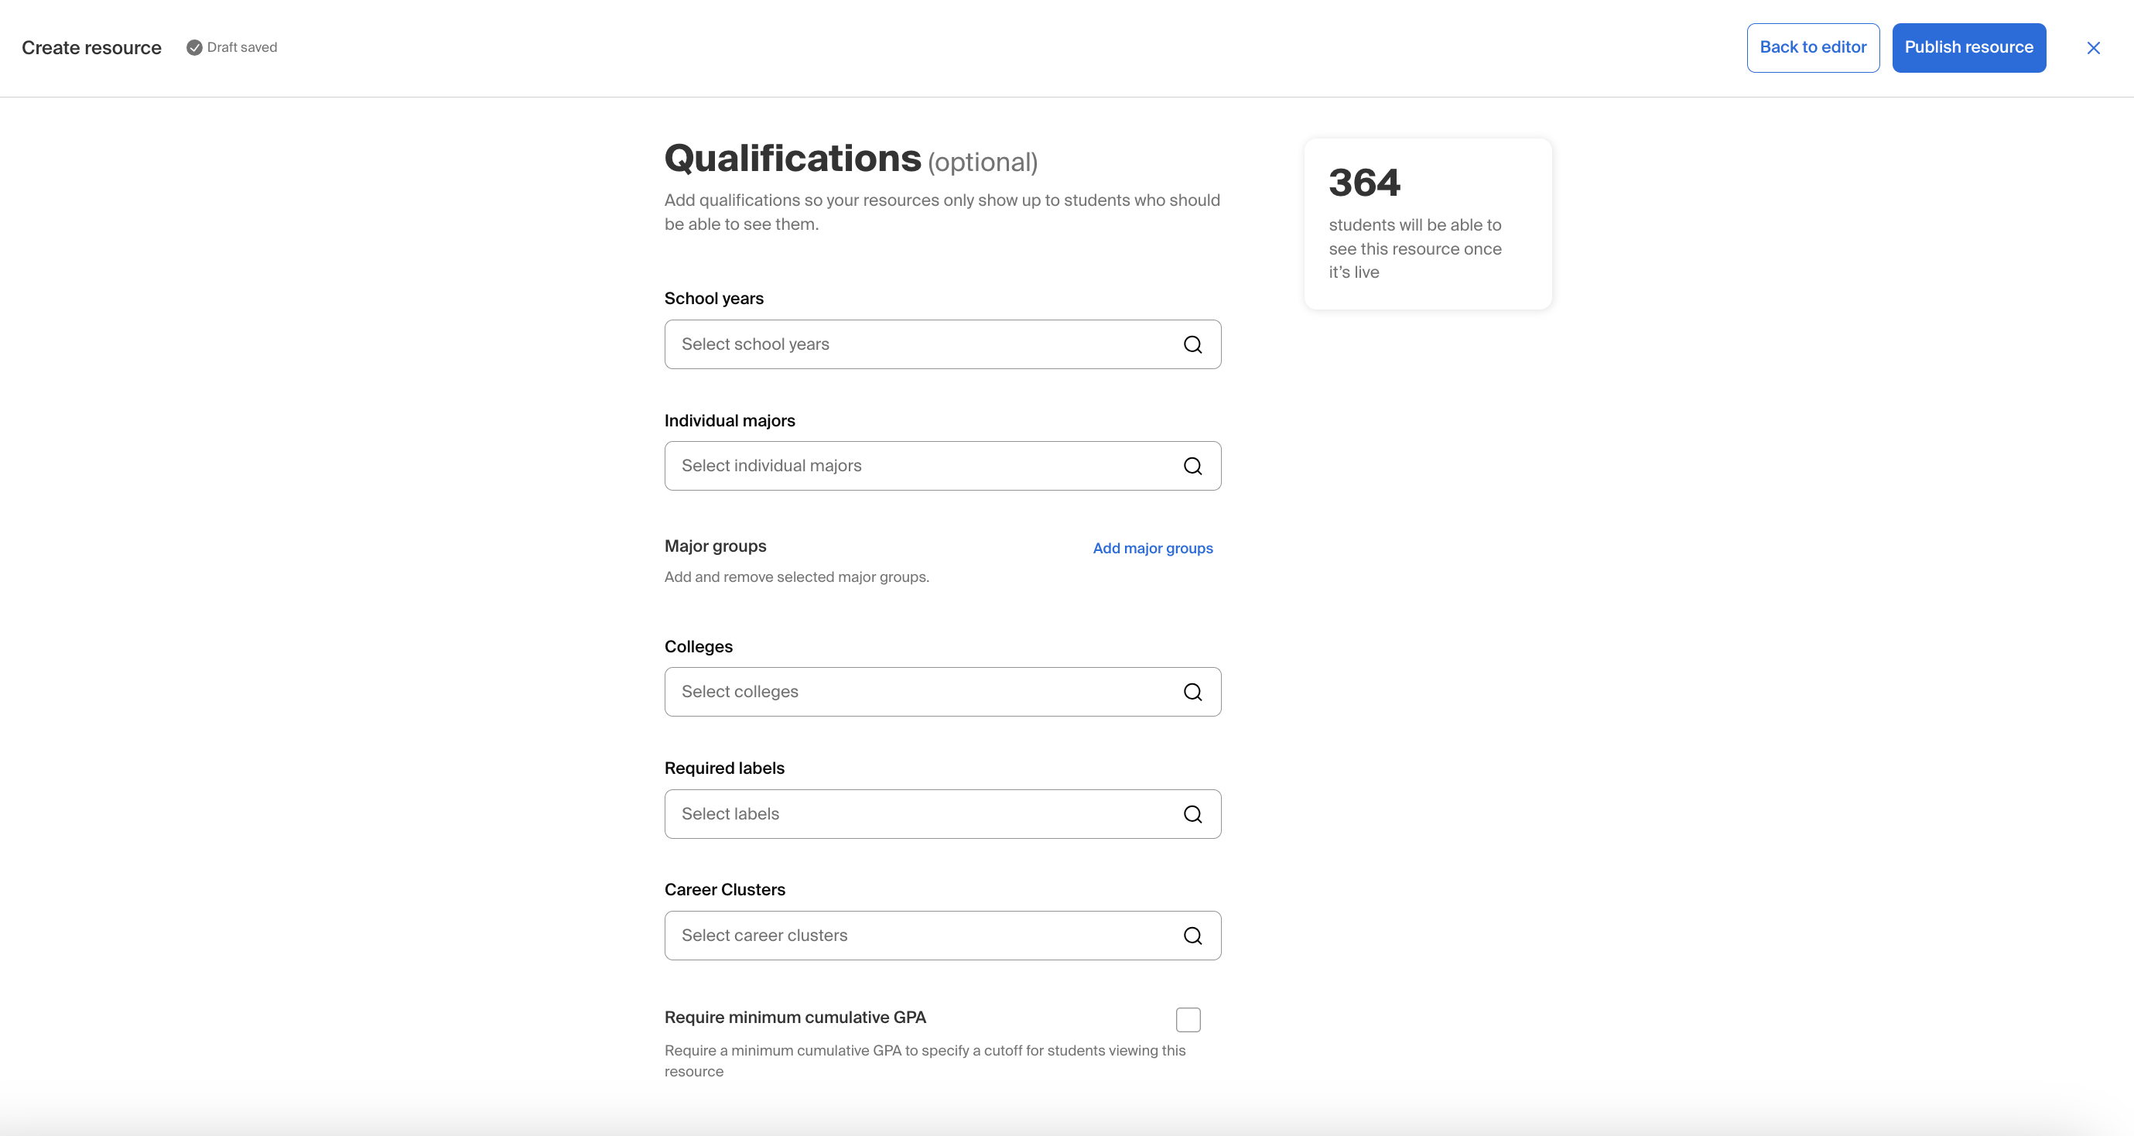
Task: Open the Select career clusters dropdown
Action: point(942,936)
